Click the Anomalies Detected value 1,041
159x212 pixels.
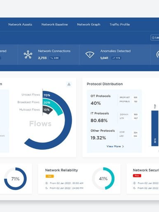tap(104, 58)
